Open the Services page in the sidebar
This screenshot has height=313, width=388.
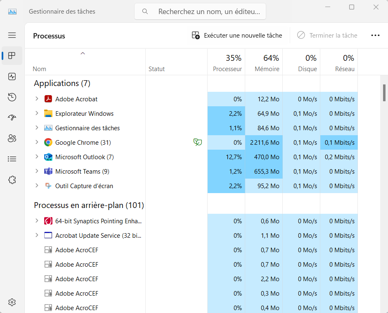pos(12,179)
